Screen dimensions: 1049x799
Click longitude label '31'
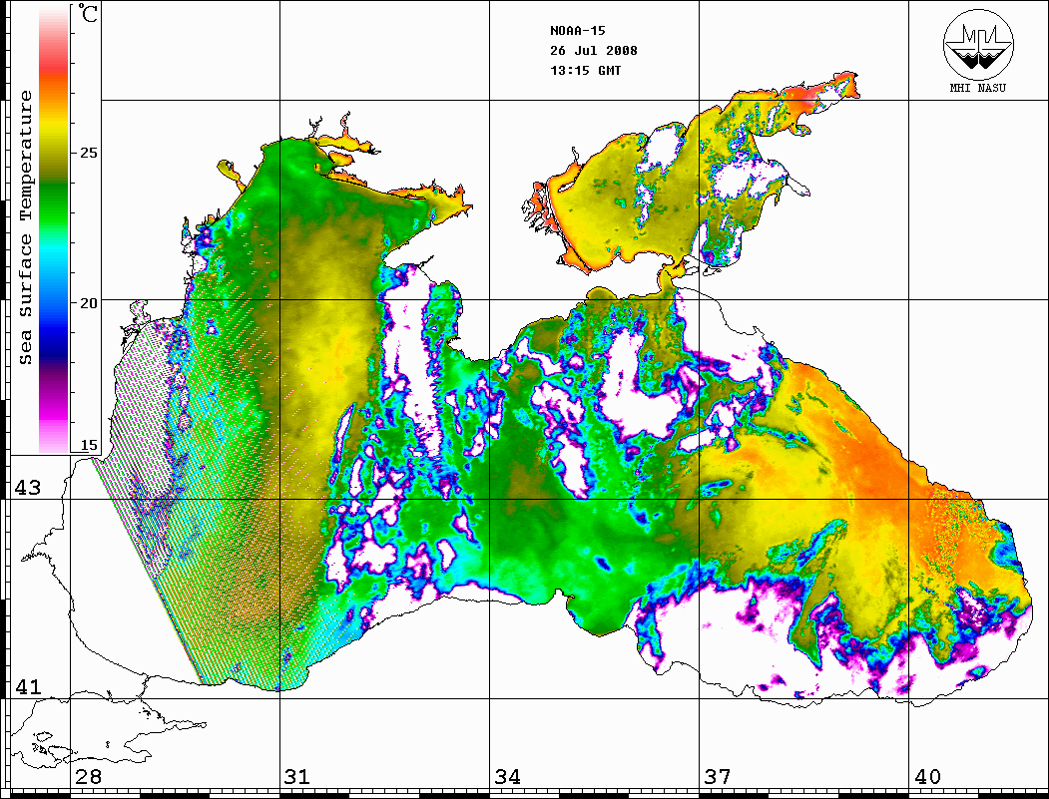pos(297,777)
